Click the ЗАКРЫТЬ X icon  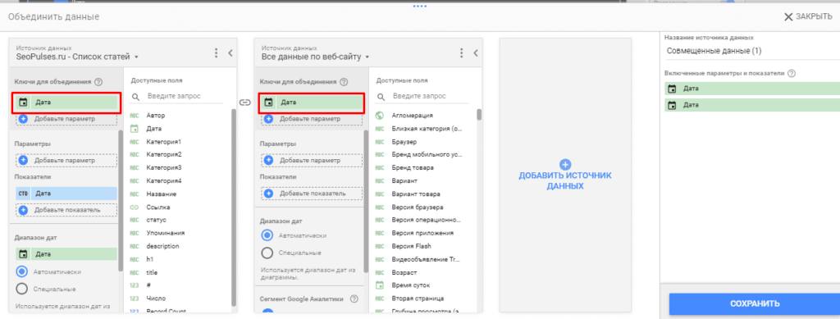(x=788, y=16)
